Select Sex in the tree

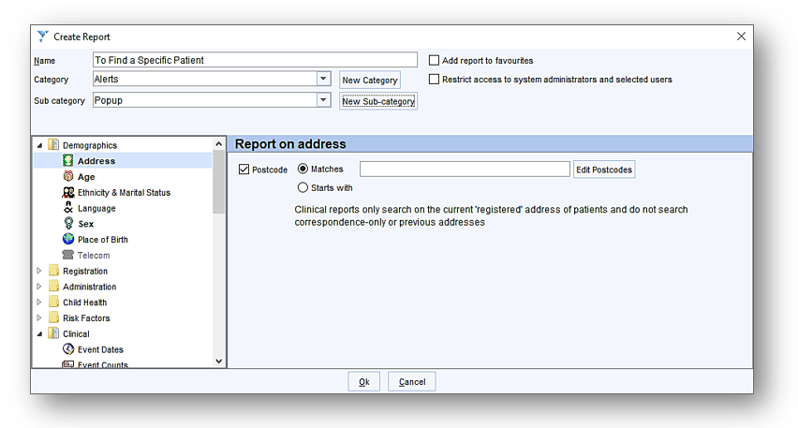point(85,224)
